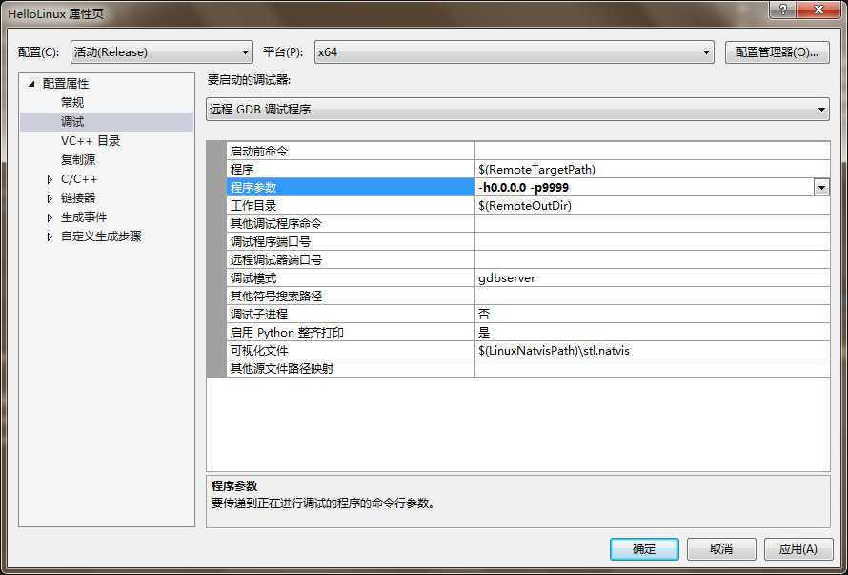This screenshot has width=848, height=575.
Task: Click the 其他符号搜索路径 property row
Action: [528, 297]
